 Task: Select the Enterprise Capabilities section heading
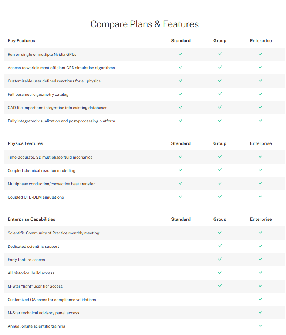click(31, 219)
